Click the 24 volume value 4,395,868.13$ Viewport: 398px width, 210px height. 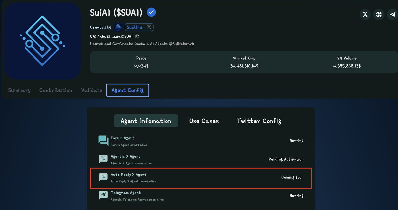coord(347,66)
